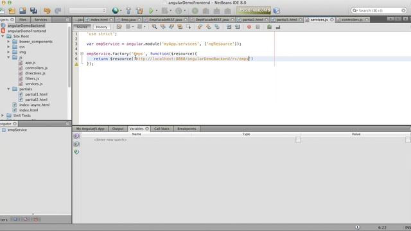411x231 pixels.
Task: Open the Breakpoints bottom tab
Action: click(x=187, y=128)
